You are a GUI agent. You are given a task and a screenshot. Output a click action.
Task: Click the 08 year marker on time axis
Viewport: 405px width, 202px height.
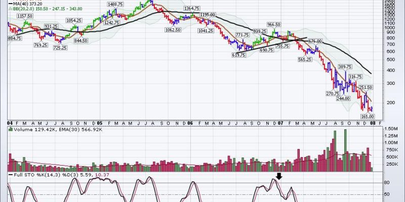(372, 123)
